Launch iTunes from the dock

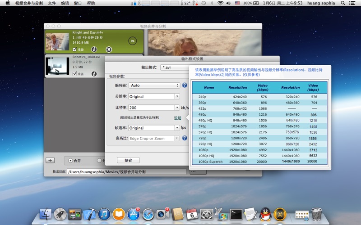pos(104,214)
